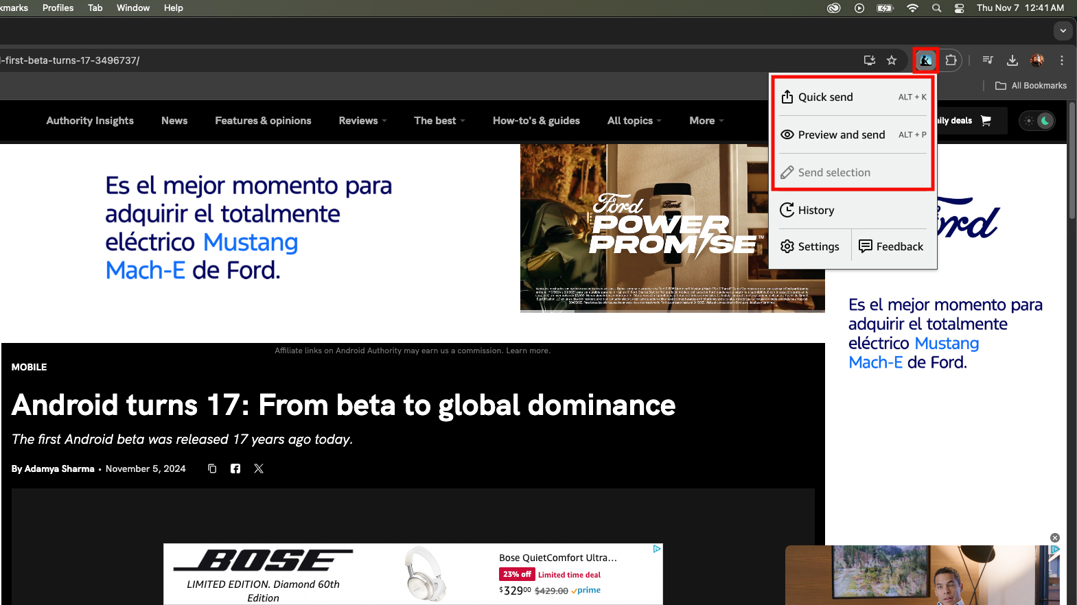This screenshot has height=605, width=1077.
Task: Open the browser Downloads icon
Action: 1012,60
